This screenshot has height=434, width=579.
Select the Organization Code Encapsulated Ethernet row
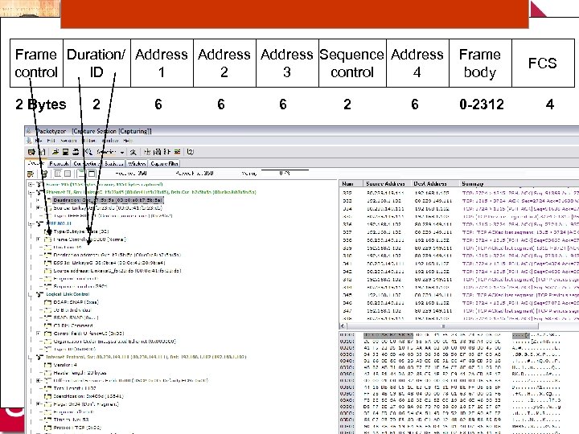point(114,342)
